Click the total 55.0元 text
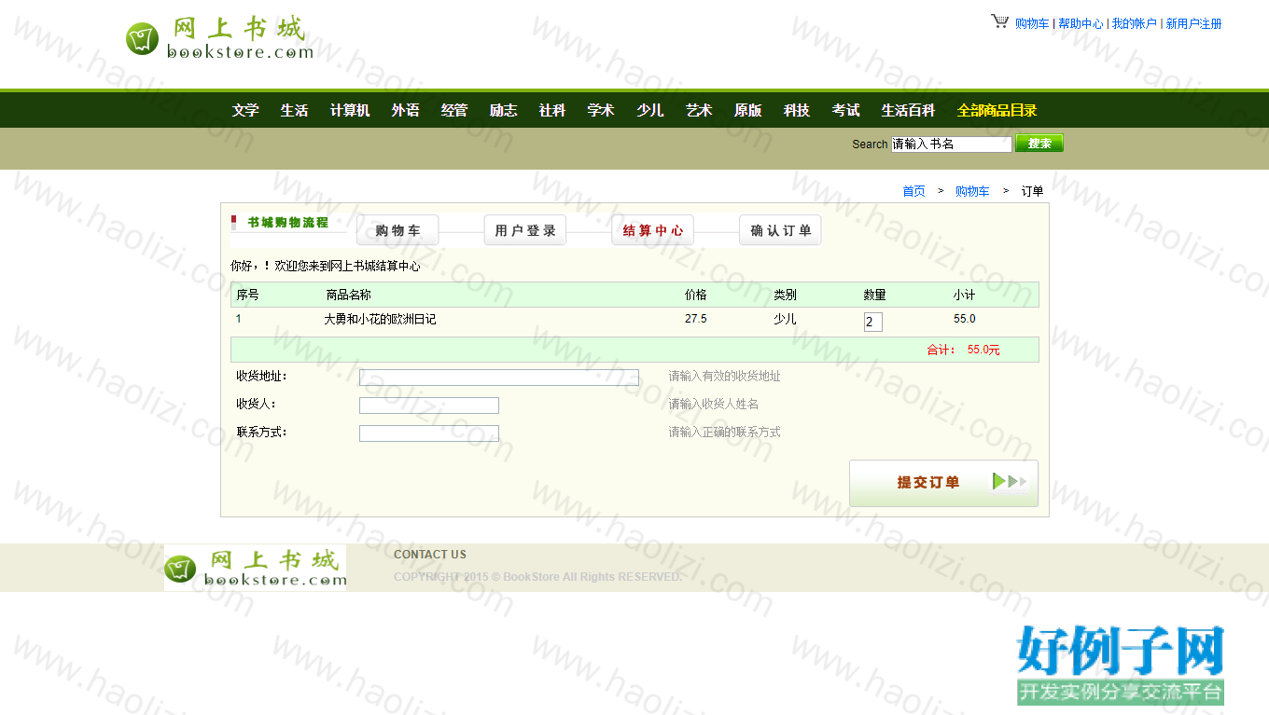The height and width of the screenshot is (715, 1269). (x=983, y=351)
